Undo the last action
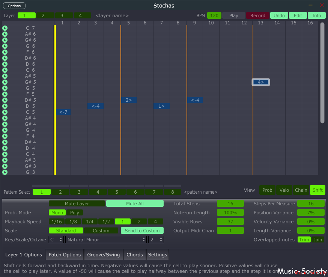Viewport: 328px width, 277px height. pyautogui.click(x=279, y=16)
